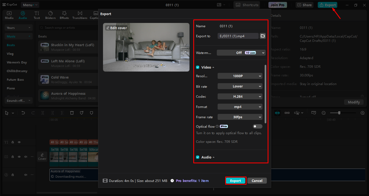Toggle the linkage chain icon in timeline
Image resolution: width=369 pixels, height=196 pixels.
pyautogui.click(x=287, y=113)
